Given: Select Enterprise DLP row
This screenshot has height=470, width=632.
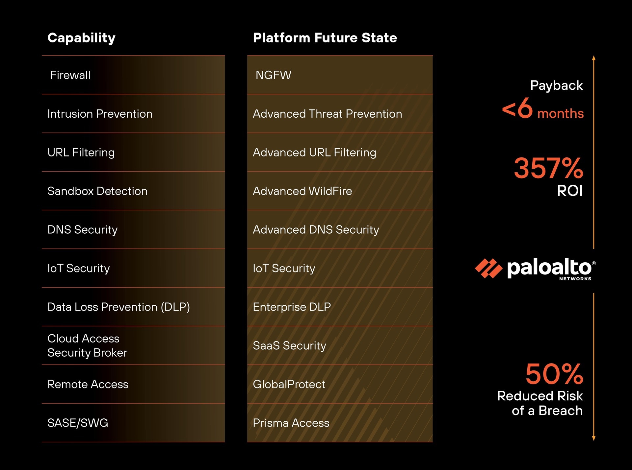Looking at the screenshot, I should pyautogui.click(x=292, y=307).
